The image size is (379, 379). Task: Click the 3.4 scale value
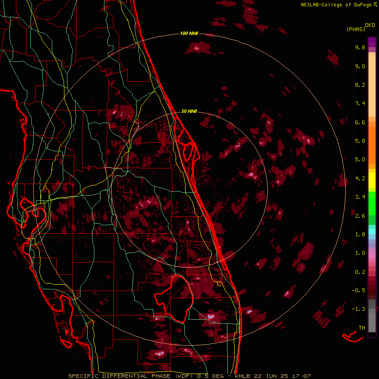click(360, 197)
